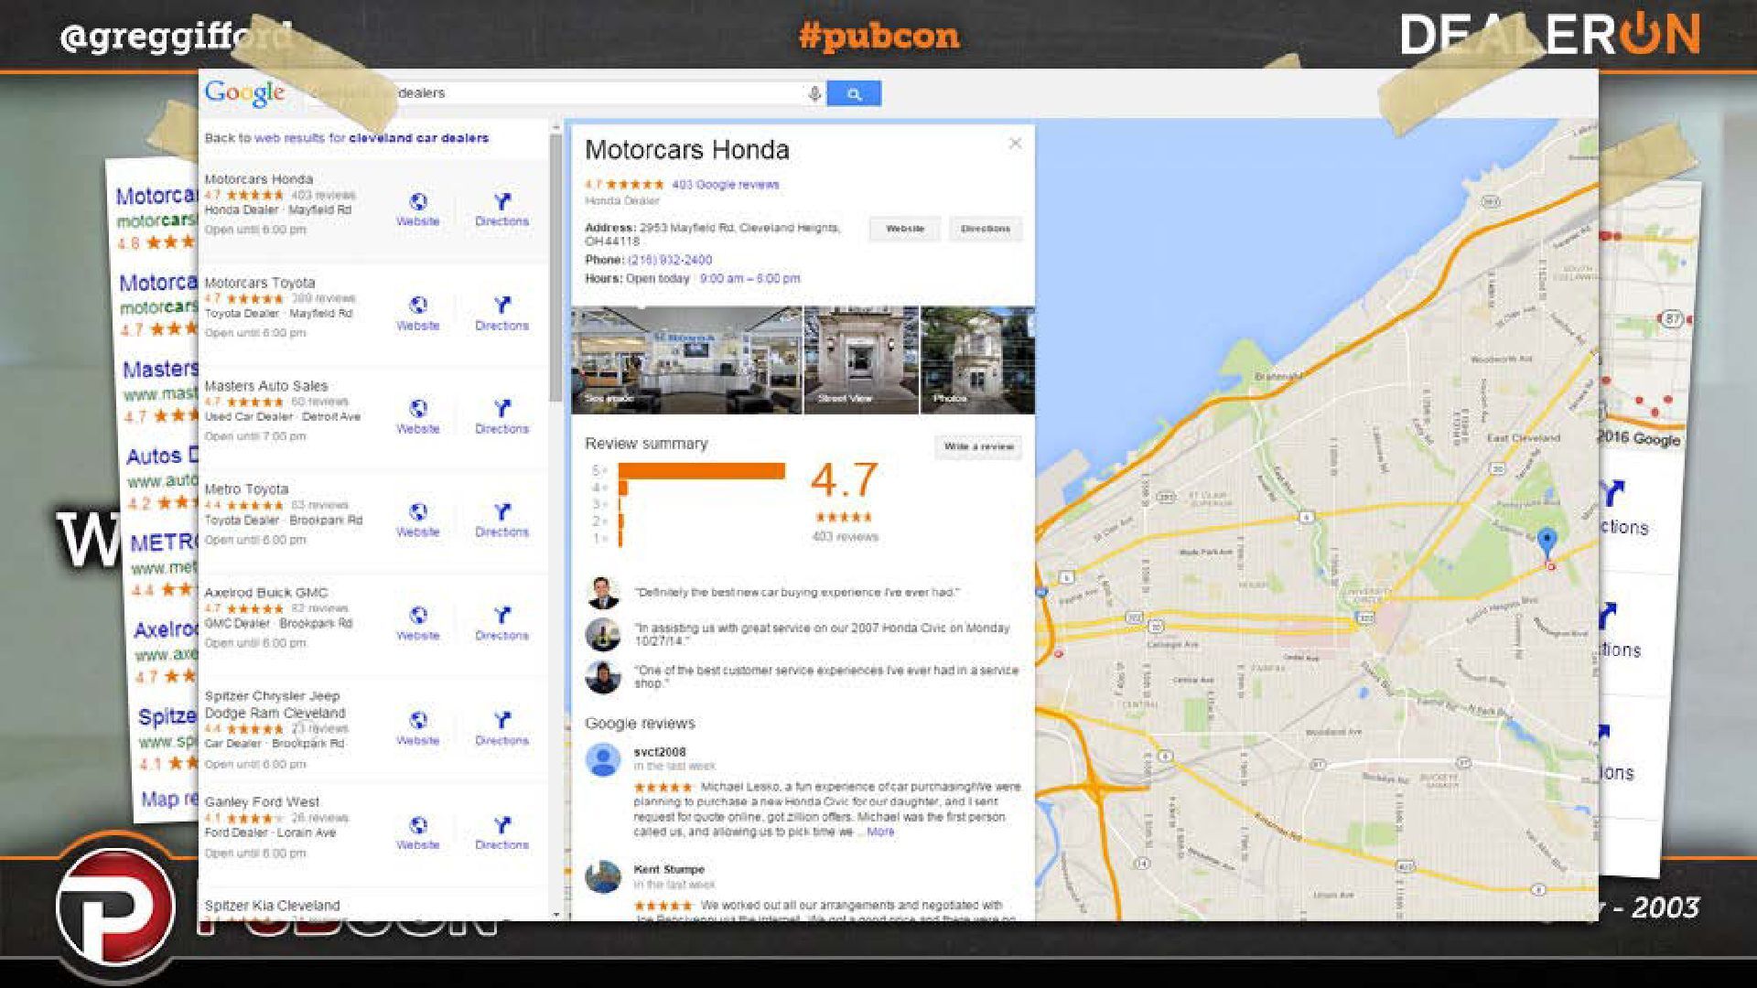Click the DealerOn logo
The image size is (1757, 988).
click(x=1549, y=35)
